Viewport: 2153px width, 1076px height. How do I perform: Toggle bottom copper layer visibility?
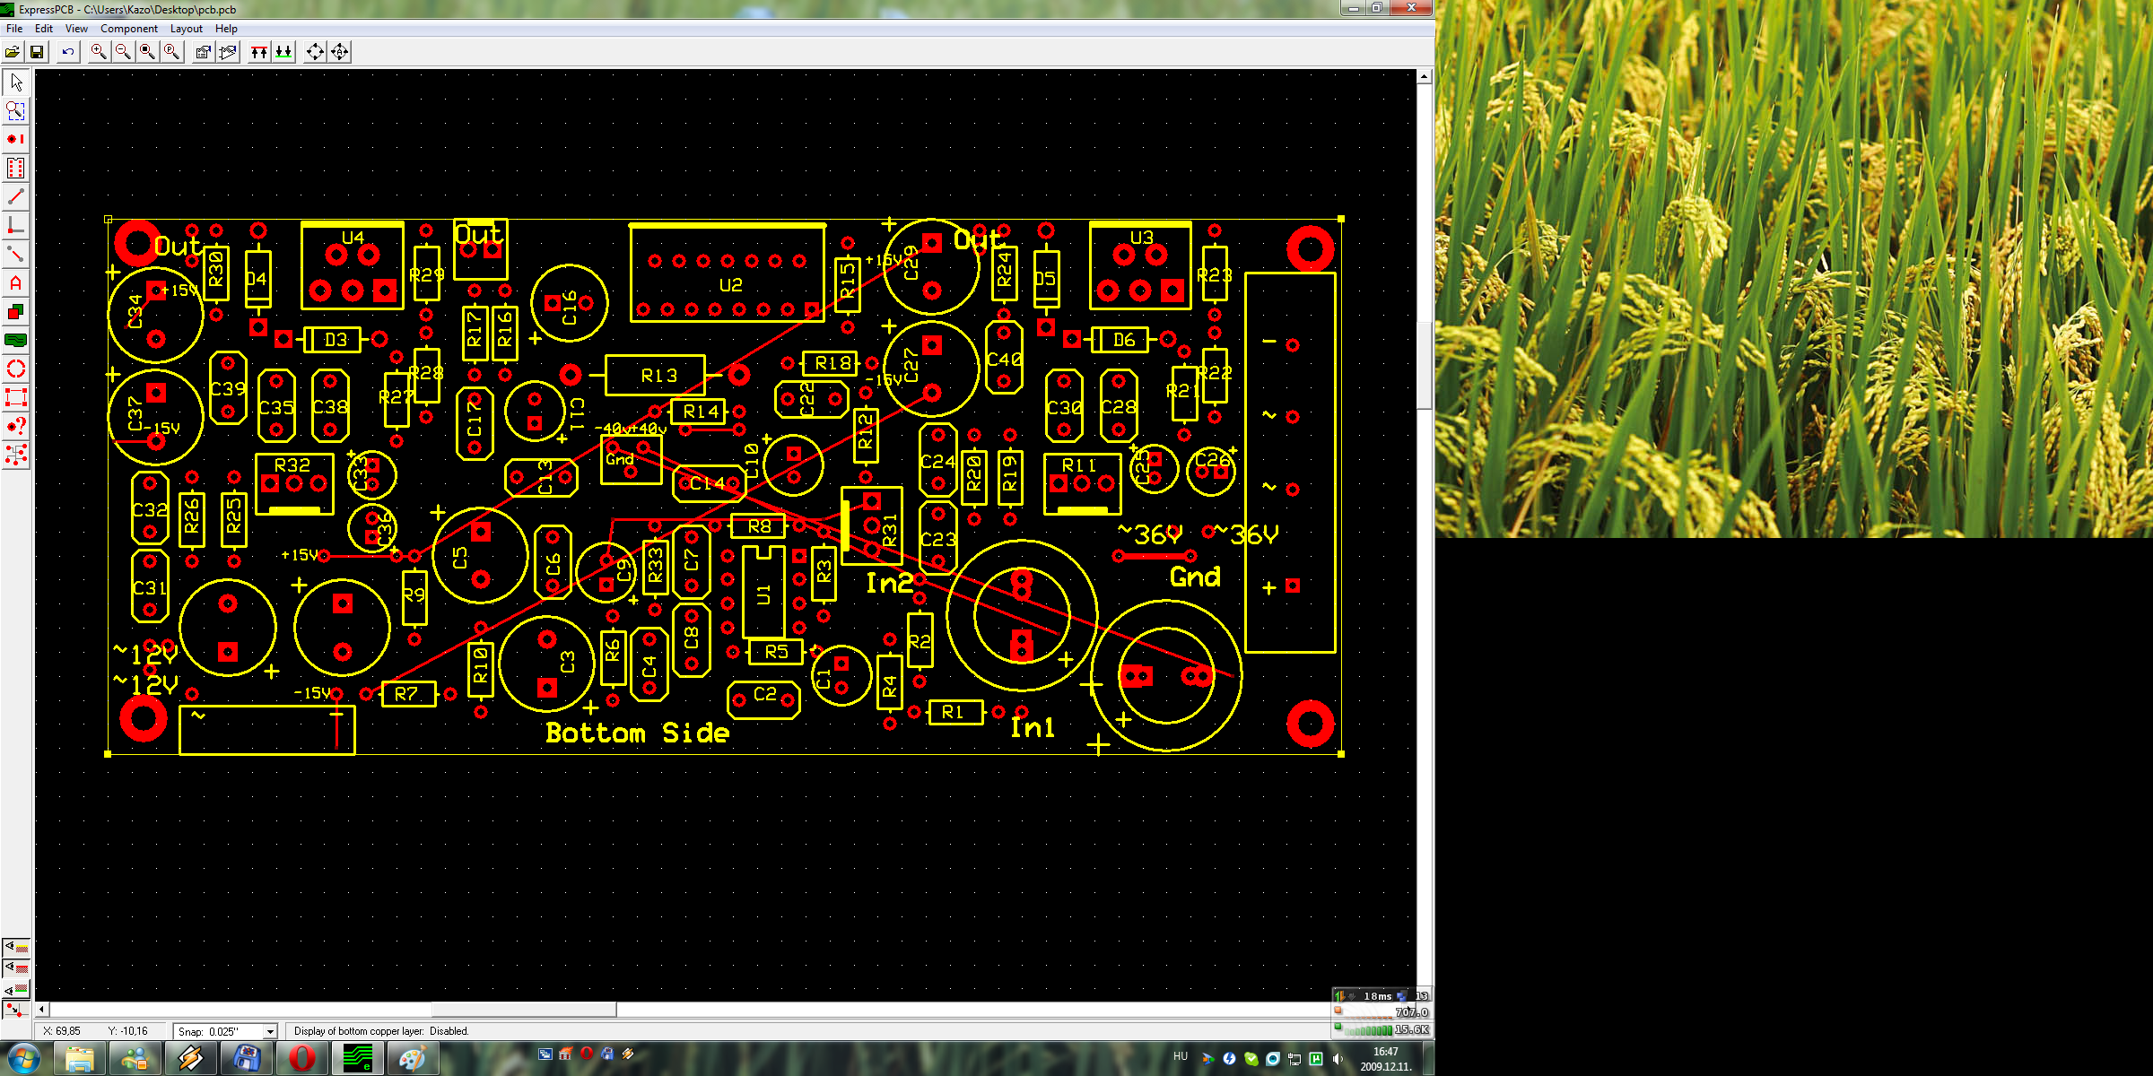(16, 989)
